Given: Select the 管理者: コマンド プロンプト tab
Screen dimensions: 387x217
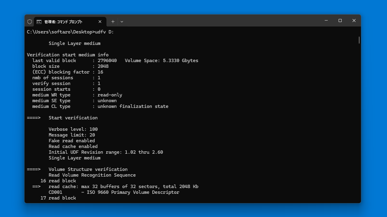Looking at the screenshot, I should 70,22.
